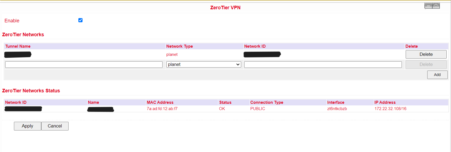Select the MAC address 7a:ad:fd:12:ab:f7
Screen dimensions: 451x152
click(162, 109)
